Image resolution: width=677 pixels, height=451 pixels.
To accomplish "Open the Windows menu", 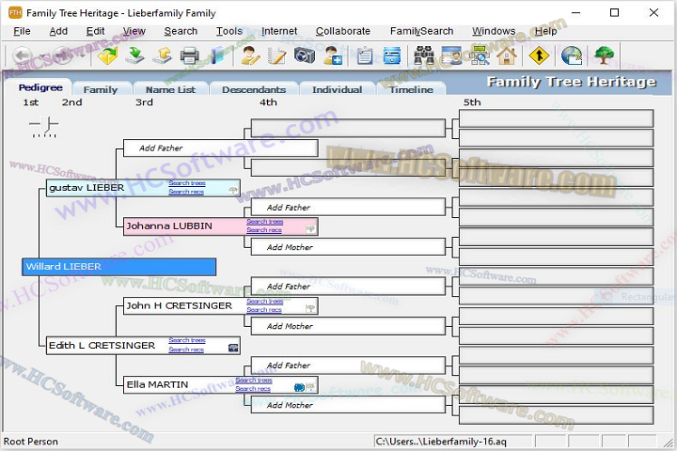I will pyautogui.click(x=494, y=31).
